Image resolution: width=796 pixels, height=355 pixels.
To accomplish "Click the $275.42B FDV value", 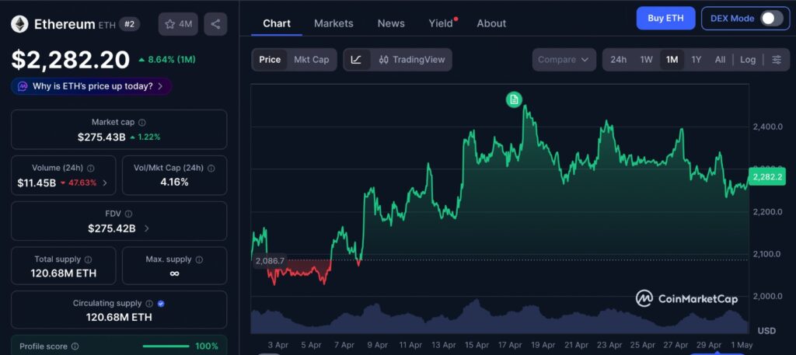I will pos(112,228).
